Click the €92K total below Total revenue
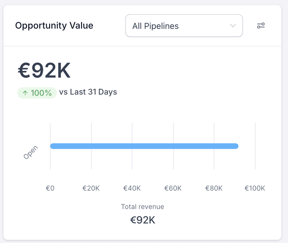This screenshot has width=288, height=243. tap(143, 220)
